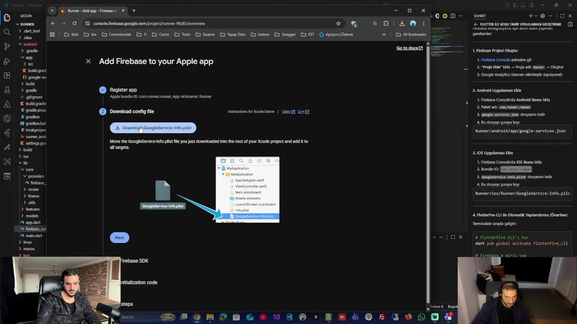Open the Cache bookmark folder
The width and height of the screenshot is (577, 324).
click(160, 34)
